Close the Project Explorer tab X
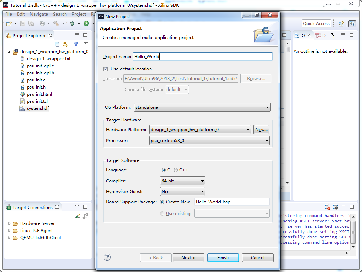Image resolution: width=362 pixels, height=272 pixels. click(x=50, y=35)
